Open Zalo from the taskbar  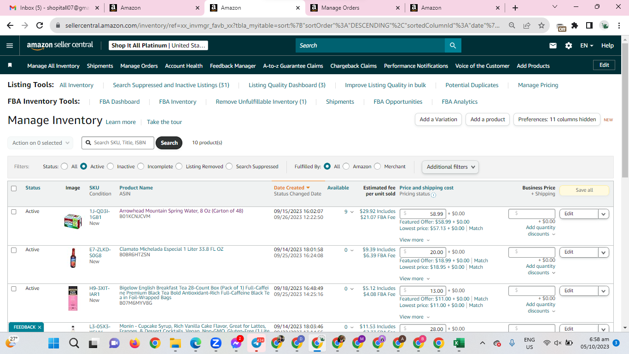point(215,343)
